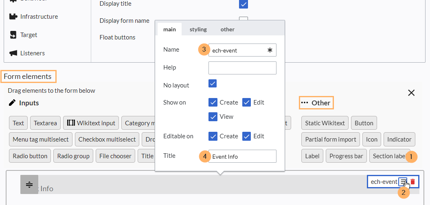The image size is (430, 205).
Task: Select the Radio group element
Action: pos(73,156)
